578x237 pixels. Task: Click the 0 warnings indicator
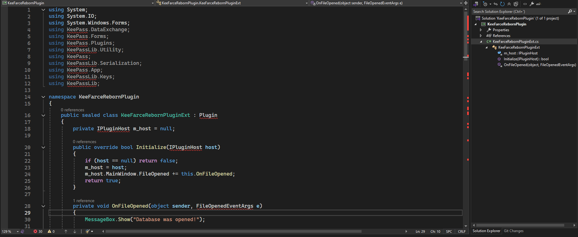(51, 231)
